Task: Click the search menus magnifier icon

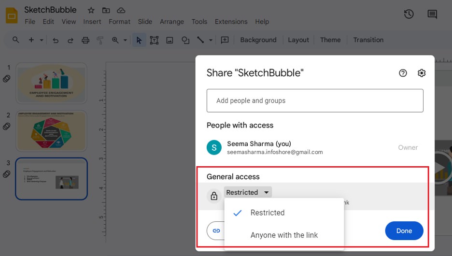Action: 16,40
